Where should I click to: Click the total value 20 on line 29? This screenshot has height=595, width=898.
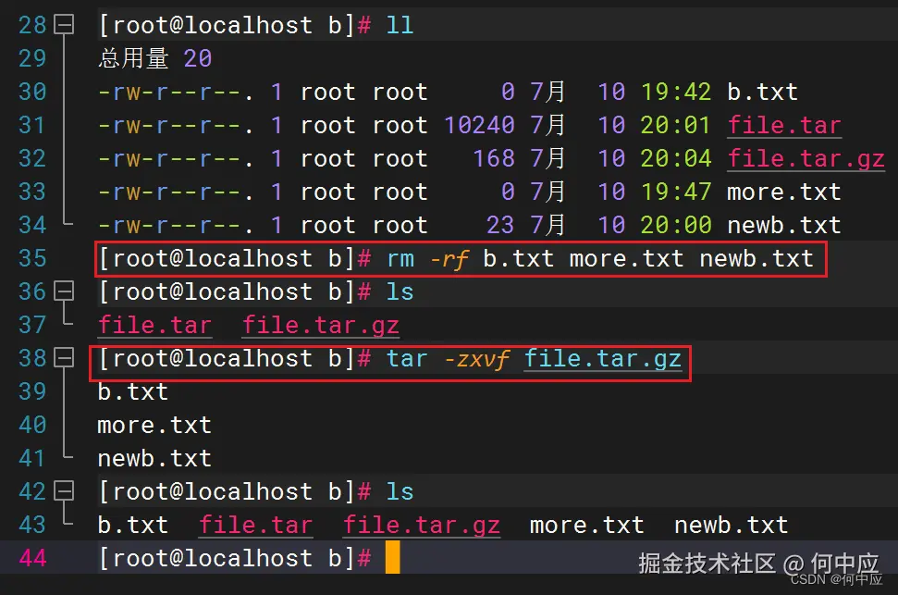click(198, 58)
